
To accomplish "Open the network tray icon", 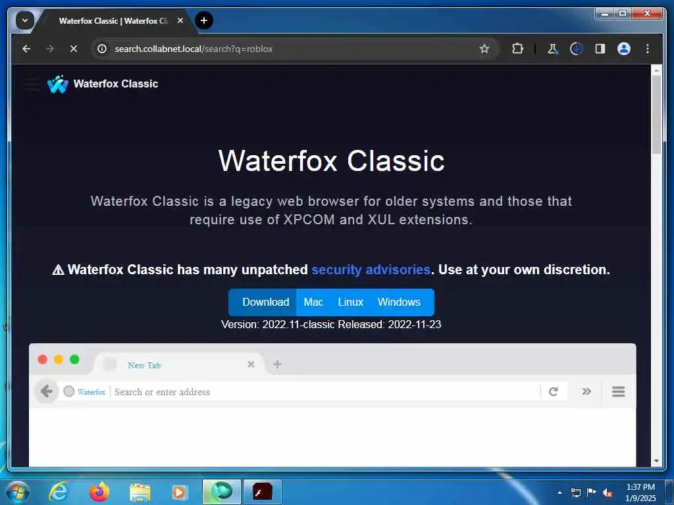I will click(575, 493).
